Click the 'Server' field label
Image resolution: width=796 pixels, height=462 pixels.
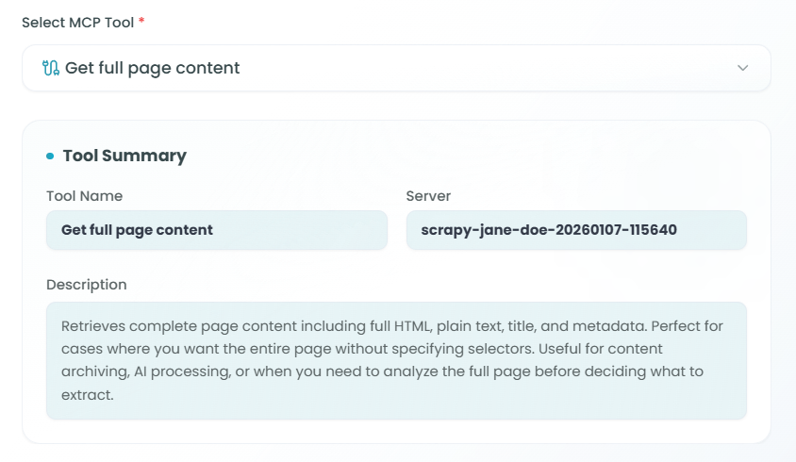pyautogui.click(x=428, y=196)
